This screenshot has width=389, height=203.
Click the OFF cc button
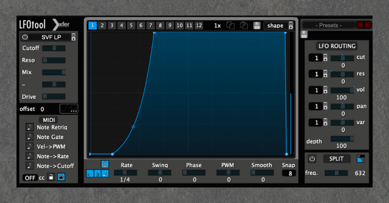tap(30, 178)
